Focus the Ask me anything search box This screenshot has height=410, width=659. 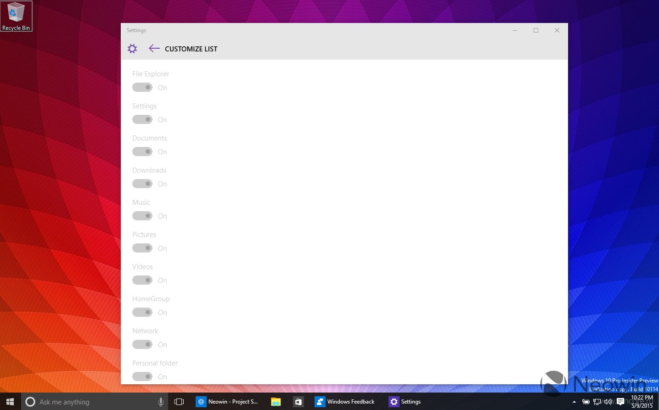[x=95, y=402]
